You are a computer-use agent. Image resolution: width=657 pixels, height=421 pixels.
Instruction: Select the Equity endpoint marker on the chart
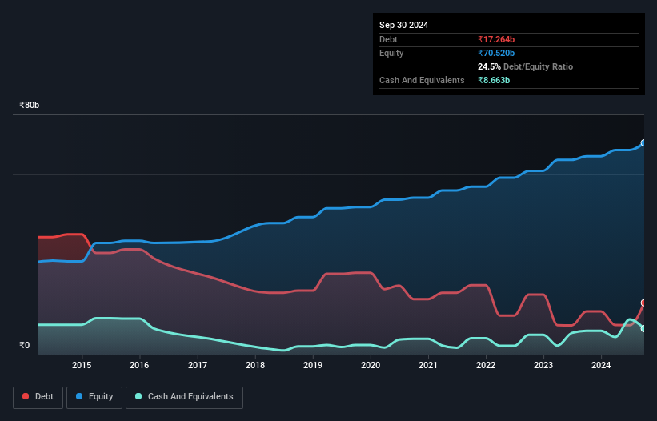643,143
